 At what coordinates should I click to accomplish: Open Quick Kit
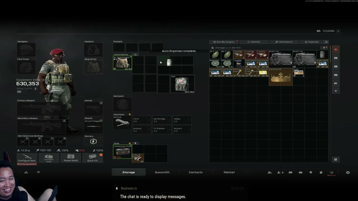coord(92,158)
